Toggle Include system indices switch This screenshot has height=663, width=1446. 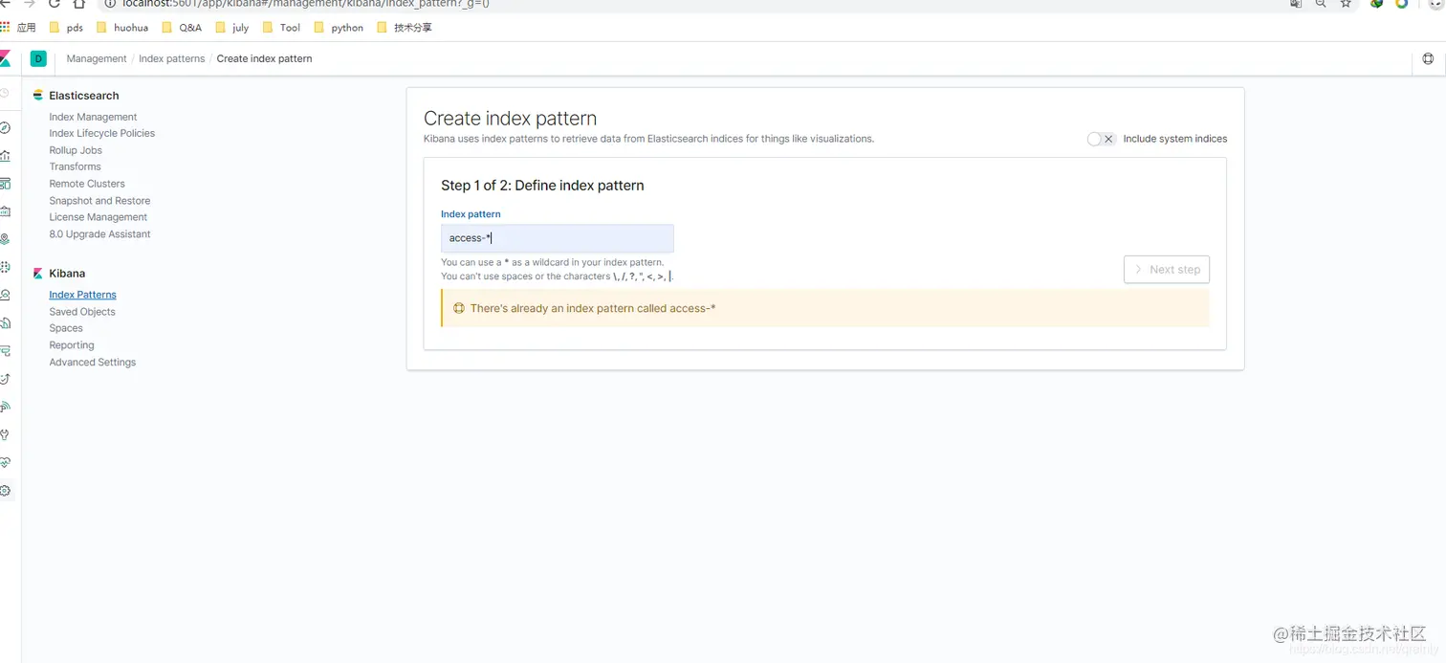(x=1102, y=139)
